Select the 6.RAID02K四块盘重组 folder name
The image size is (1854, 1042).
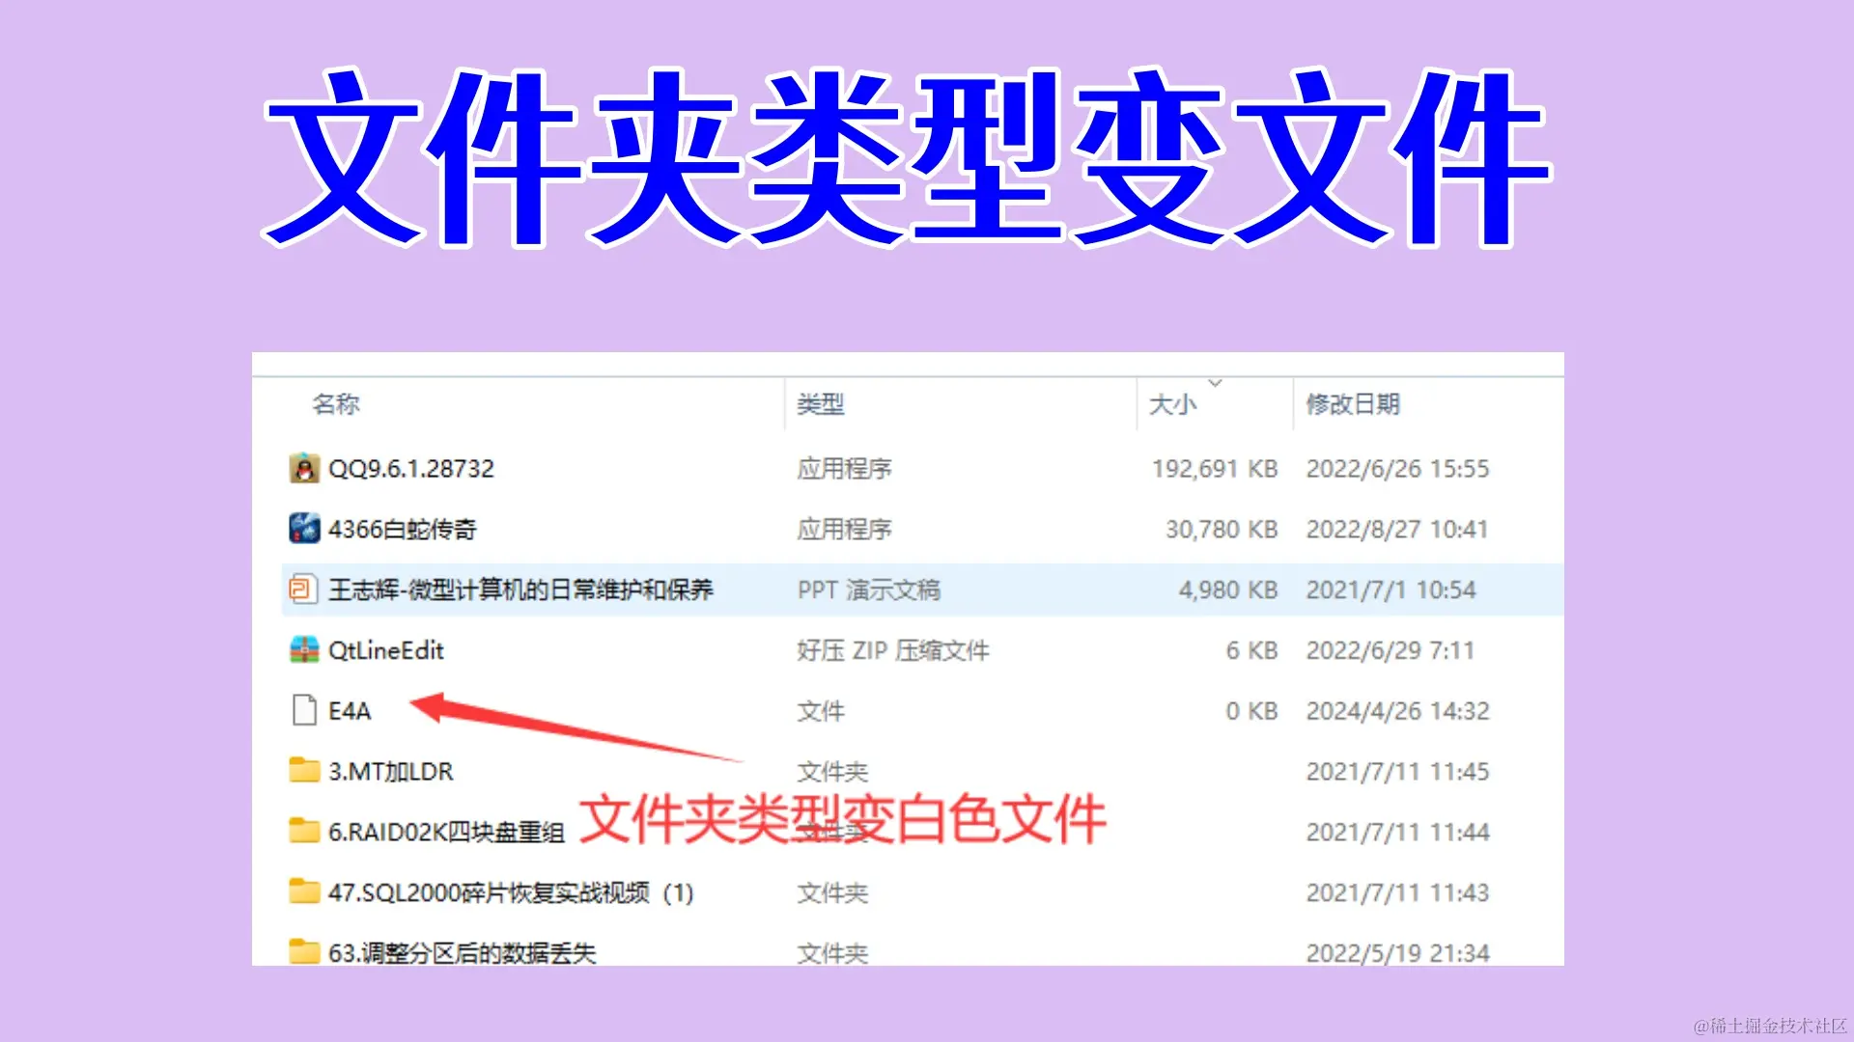point(446,832)
